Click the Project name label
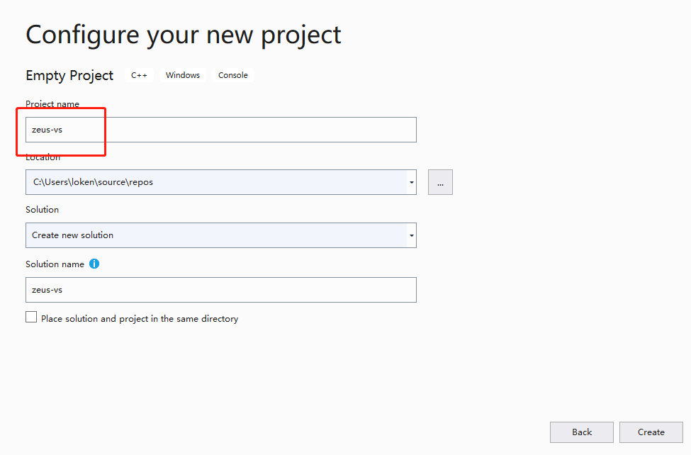691x455 pixels. click(x=52, y=104)
